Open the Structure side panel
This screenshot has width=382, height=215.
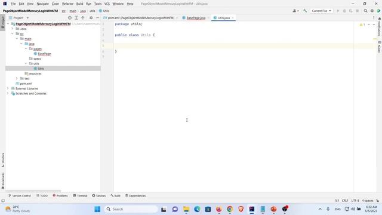[3, 160]
